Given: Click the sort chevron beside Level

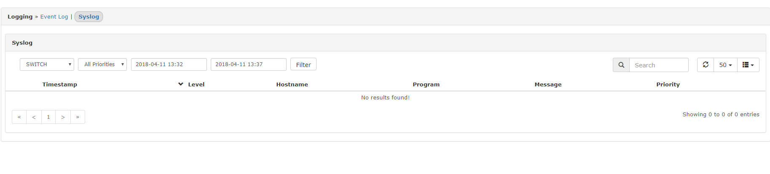Looking at the screenshot, I should click(x=181, y=84).
